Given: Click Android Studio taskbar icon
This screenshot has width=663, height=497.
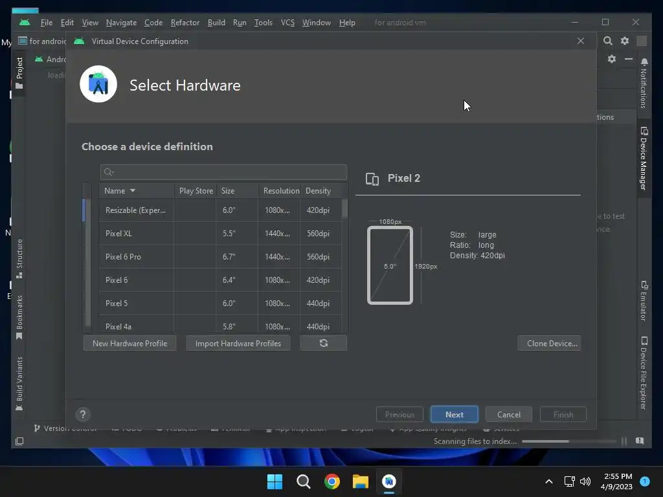Looking at the screenshot, I should (389, 481).
